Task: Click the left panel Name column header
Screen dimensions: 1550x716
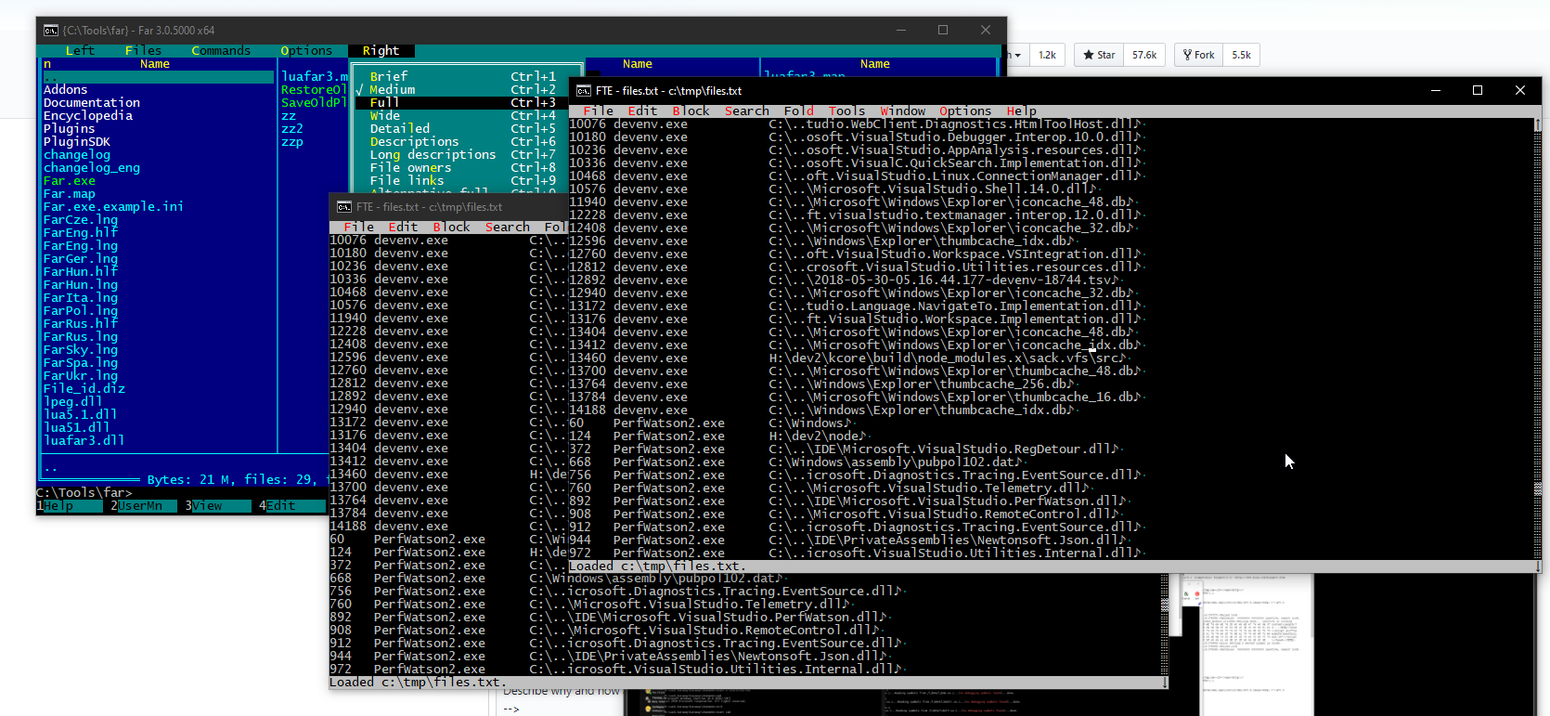Action: click(x=155, y=64)
